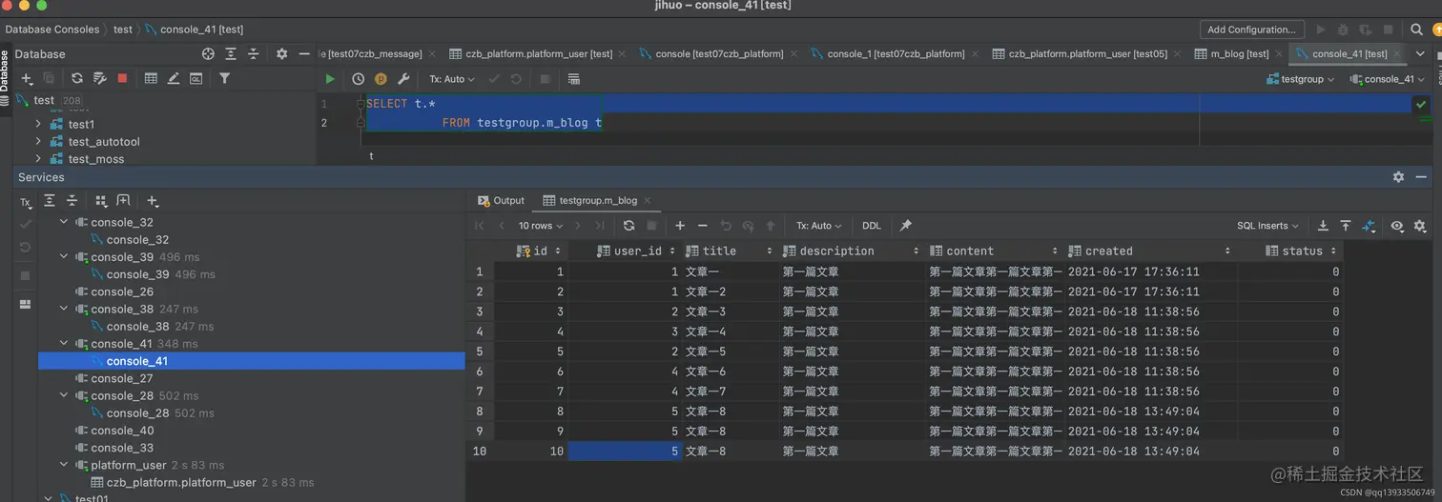Image resolution: width=1442 pixels, height=502 pixels.
Task: Jump to query console QL icon
Action: point(196,78)
